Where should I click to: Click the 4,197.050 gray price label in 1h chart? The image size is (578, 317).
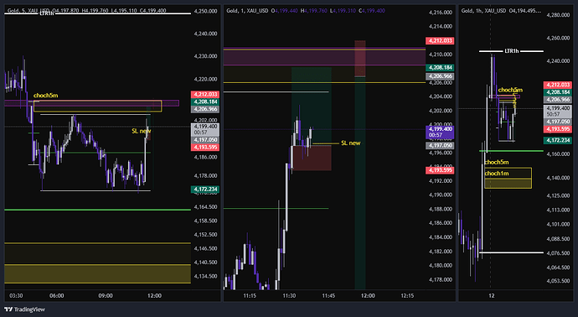coord(557,122)
